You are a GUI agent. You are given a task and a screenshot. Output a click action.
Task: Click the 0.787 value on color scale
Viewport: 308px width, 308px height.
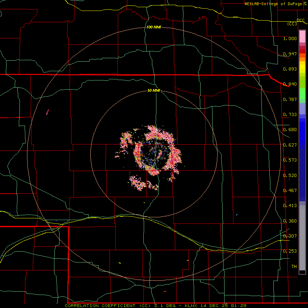click(290, 99)
